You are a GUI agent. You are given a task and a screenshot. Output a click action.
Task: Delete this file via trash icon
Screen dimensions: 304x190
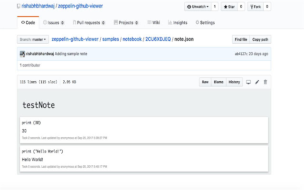click(266, 82)
